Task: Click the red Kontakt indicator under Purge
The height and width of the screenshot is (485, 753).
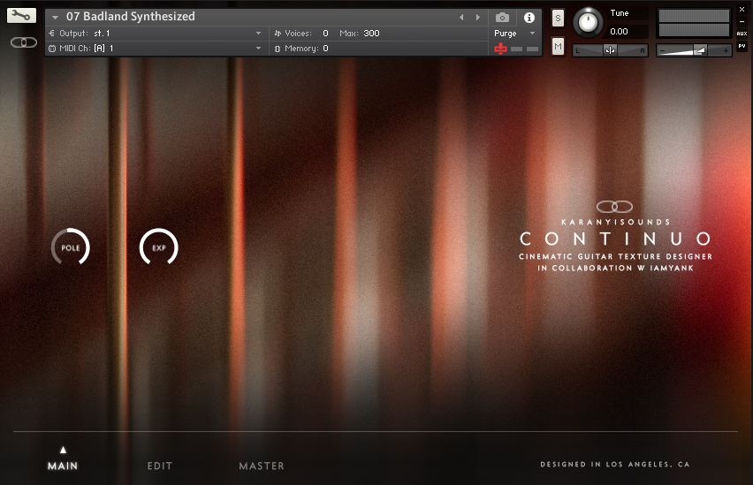Action: (x=500, y=49)
